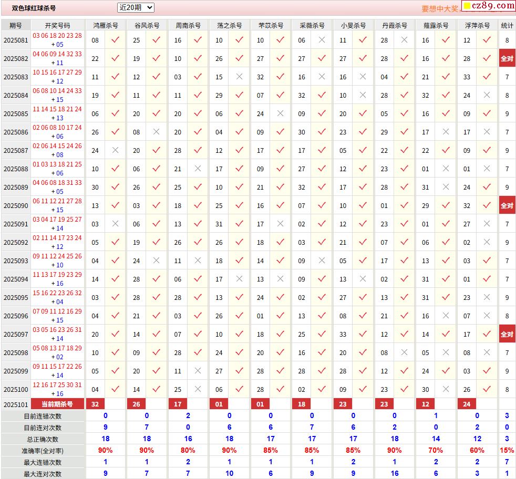516x479 pixels.
Task: Click the 准确率(全对率) row label
Action: (x=43, y=451)
